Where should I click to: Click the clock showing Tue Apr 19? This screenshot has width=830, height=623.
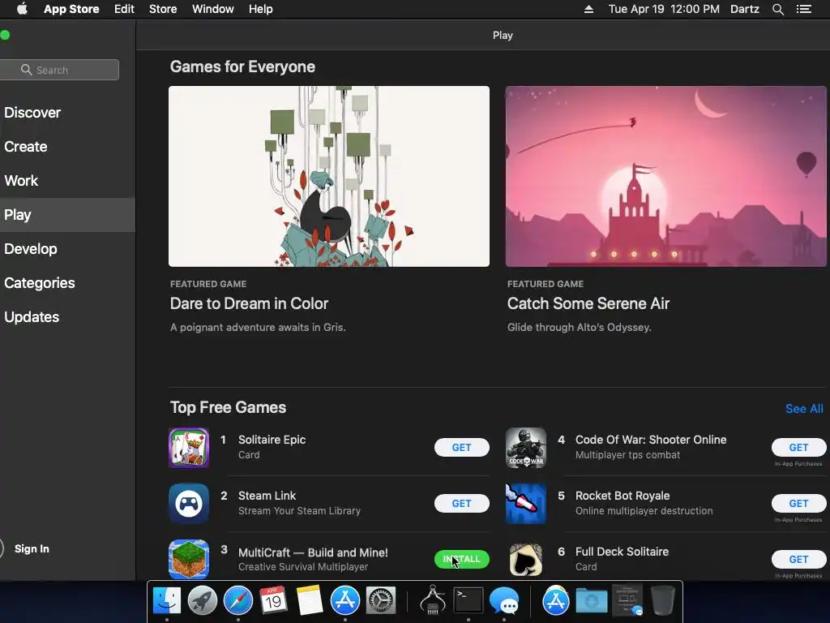pyautogui.click(x=664, y=9)
